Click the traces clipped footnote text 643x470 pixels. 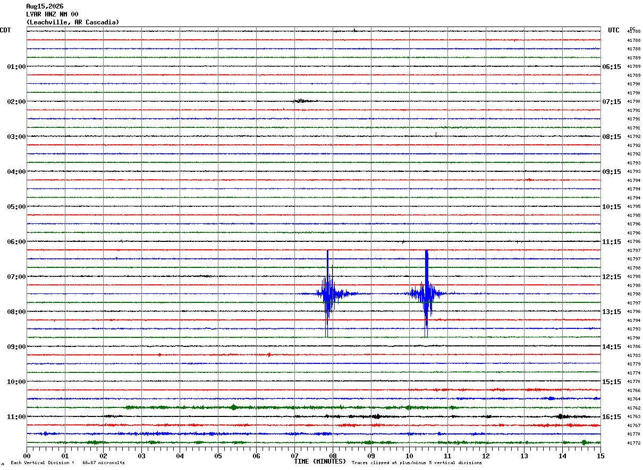pos(417,463)
